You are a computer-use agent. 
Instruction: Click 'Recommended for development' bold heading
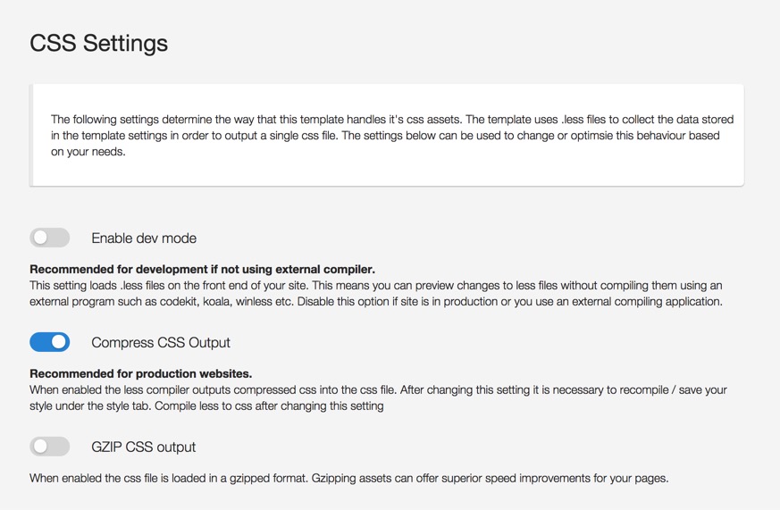click(x=202, y=269)
